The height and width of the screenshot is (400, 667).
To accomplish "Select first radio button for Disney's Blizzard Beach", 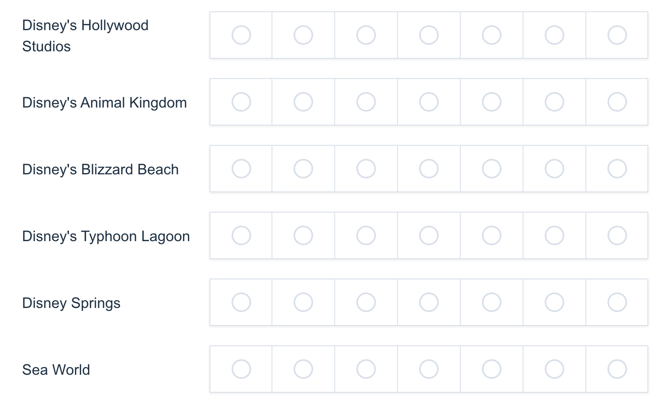I will pyautogui.click(x=241, y=169).
